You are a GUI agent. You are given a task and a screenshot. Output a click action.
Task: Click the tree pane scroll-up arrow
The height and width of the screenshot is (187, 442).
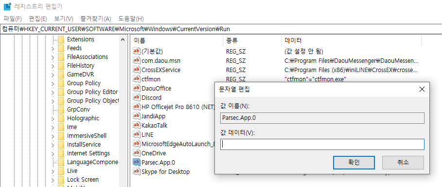[123, 39]
